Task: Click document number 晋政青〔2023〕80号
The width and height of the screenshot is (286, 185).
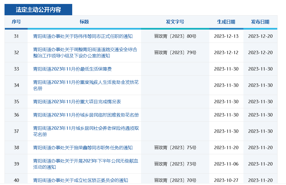Action: pyautogui.click(x=175, y=36)
